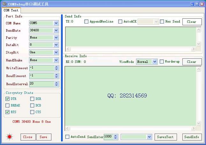Click inside the Receive Info text area
206x145 pixels.
click(131, 96)
